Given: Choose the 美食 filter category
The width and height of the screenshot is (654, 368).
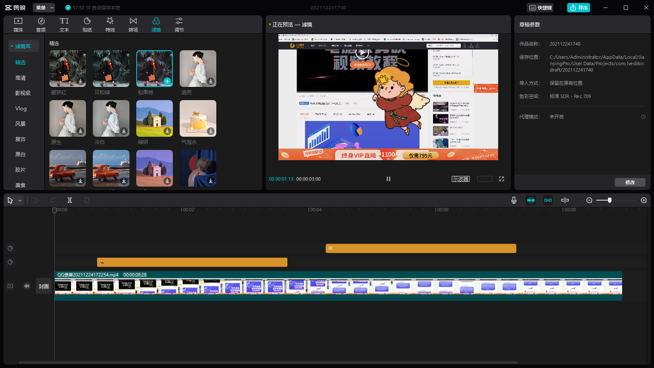Looking at the screenshot, I should coord(20,185).
